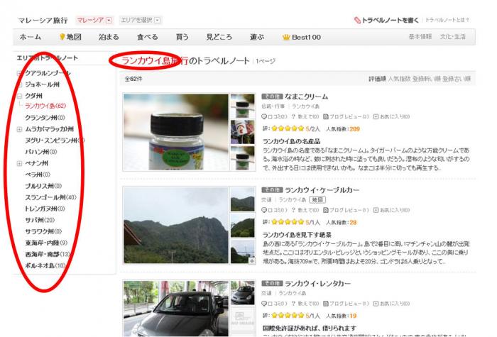Click the plus icon on ケーブルカー thumbnails
This screenshot has height=337, width=497.
point(251,260)
